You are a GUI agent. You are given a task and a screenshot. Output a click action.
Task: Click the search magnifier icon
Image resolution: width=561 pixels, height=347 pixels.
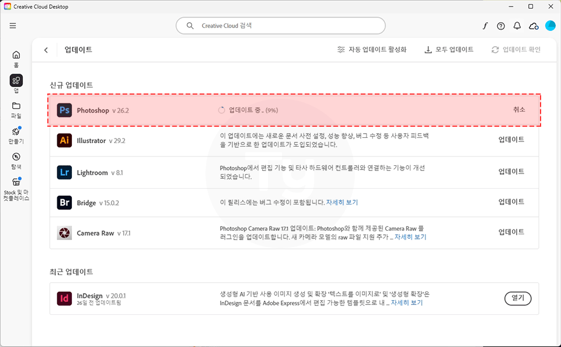190,26
